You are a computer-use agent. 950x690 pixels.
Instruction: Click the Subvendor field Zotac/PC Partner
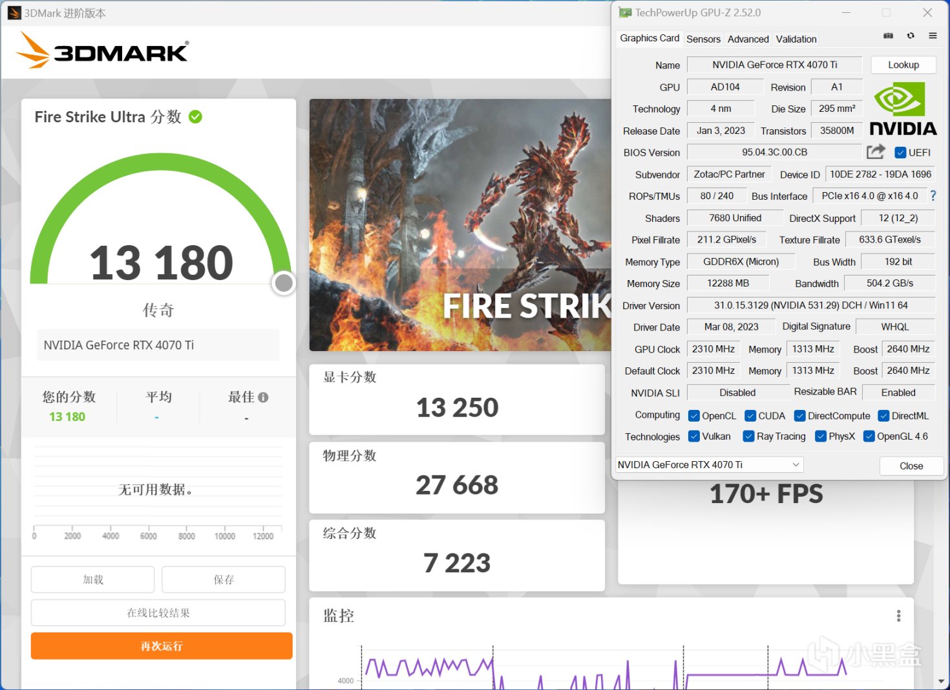(729, 174)
